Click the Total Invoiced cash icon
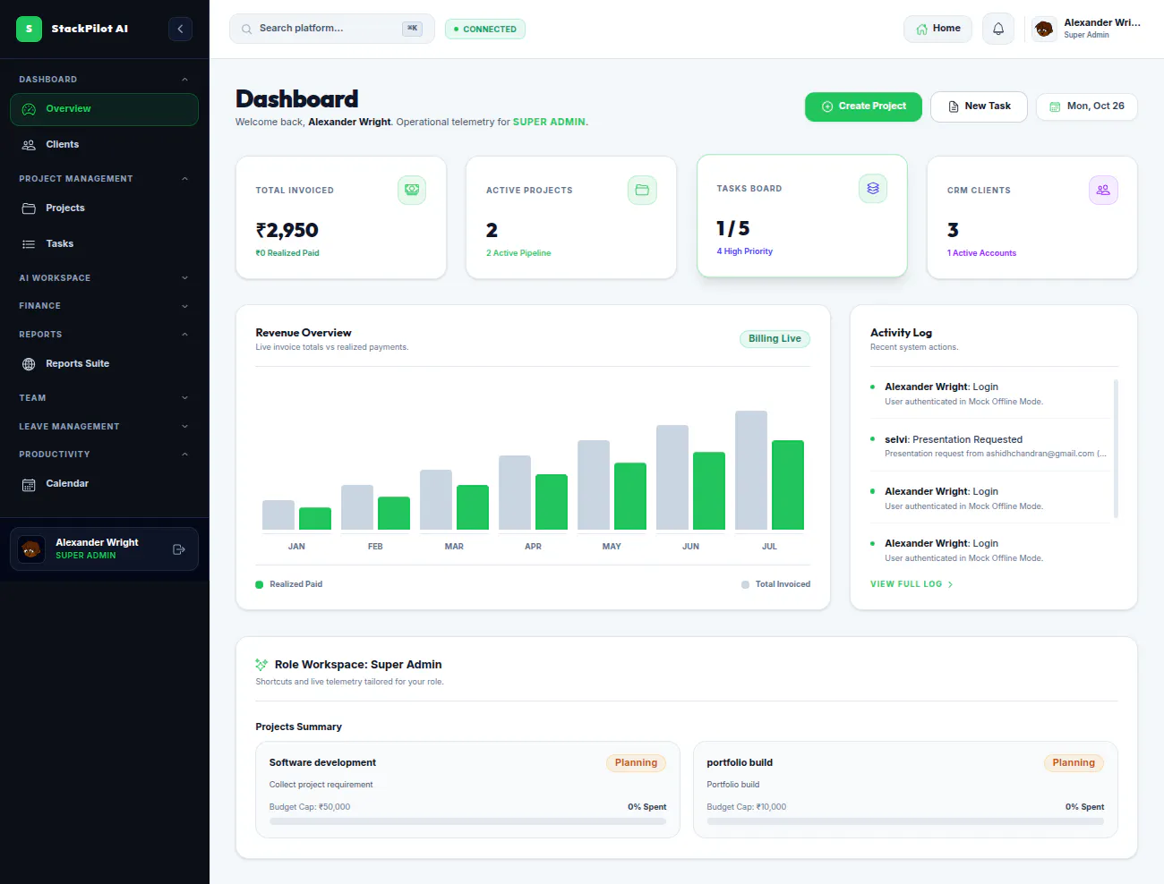The height and width of the screenshot is (884, 1164). [x=412, y=190]
